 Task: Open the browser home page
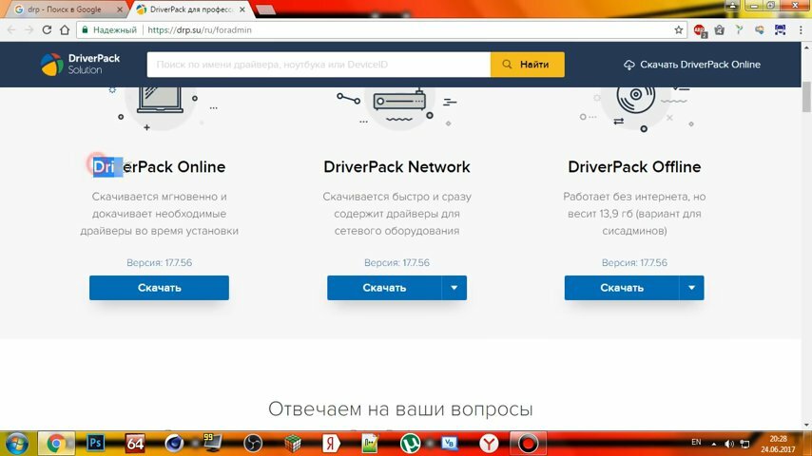point(65,30)
